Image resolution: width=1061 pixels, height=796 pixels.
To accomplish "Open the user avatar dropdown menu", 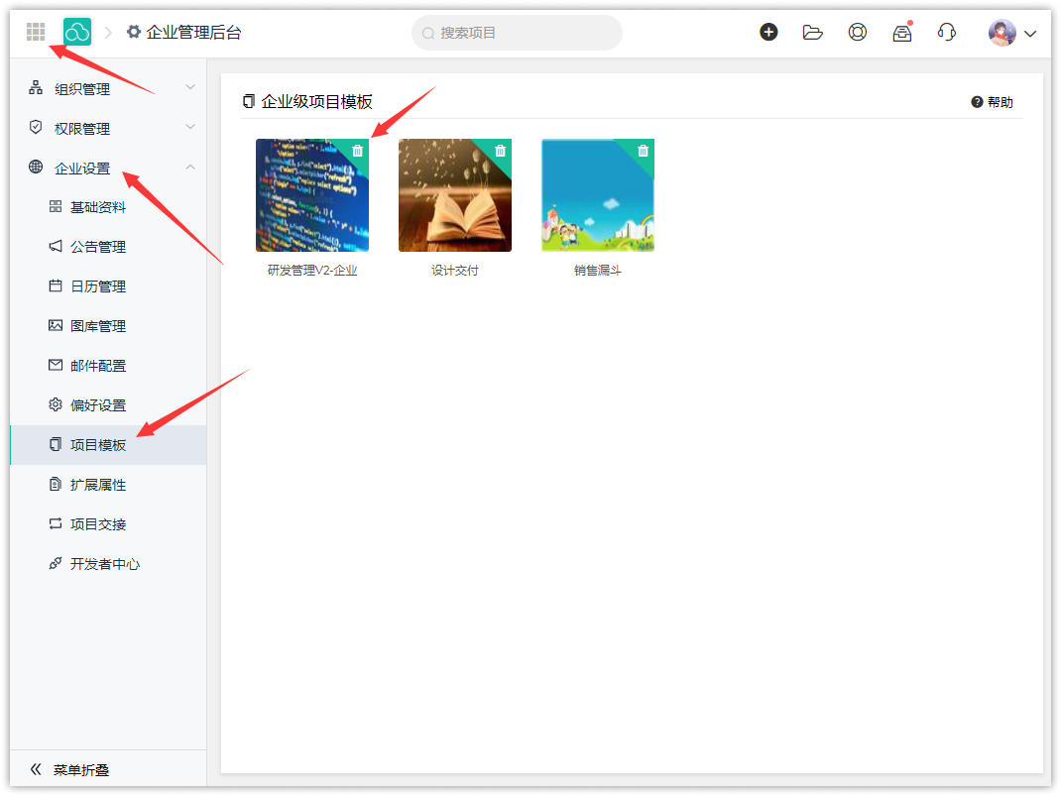I will 1011,33.
